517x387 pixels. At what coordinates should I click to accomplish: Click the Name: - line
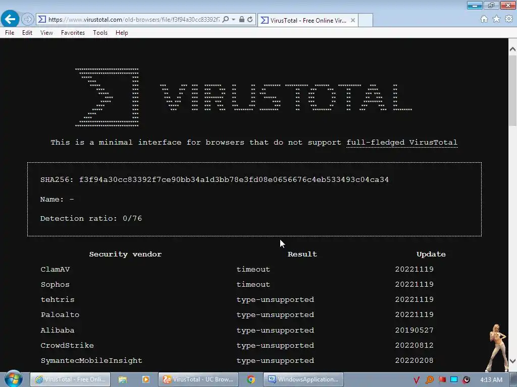pos(57,200)
